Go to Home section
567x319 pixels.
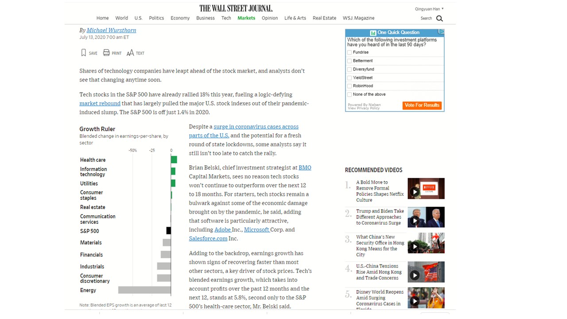[102, 18]
